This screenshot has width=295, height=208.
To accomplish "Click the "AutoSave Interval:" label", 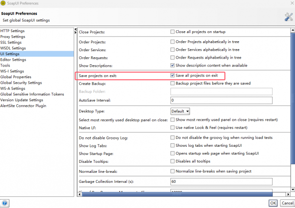I will 95,100.
